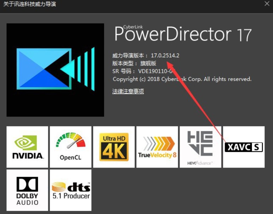Click the Copyright 2018 CyberLink Corp. line
The width and height of the screenshot is (273, 214).
click(x=182, y=79)
